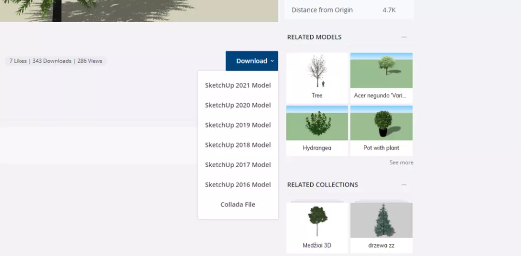Open the Medžiai 3D collection
Image resolution: width=521 pixels, height=256 pixels.
click(x=317, y=221)
